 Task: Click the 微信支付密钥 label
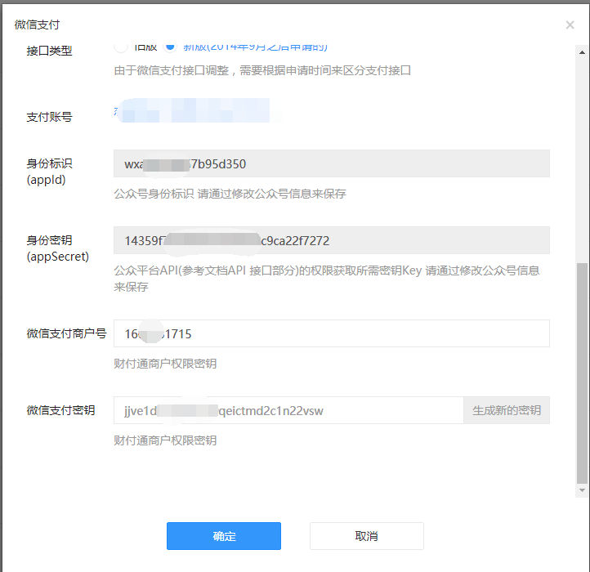60,410
